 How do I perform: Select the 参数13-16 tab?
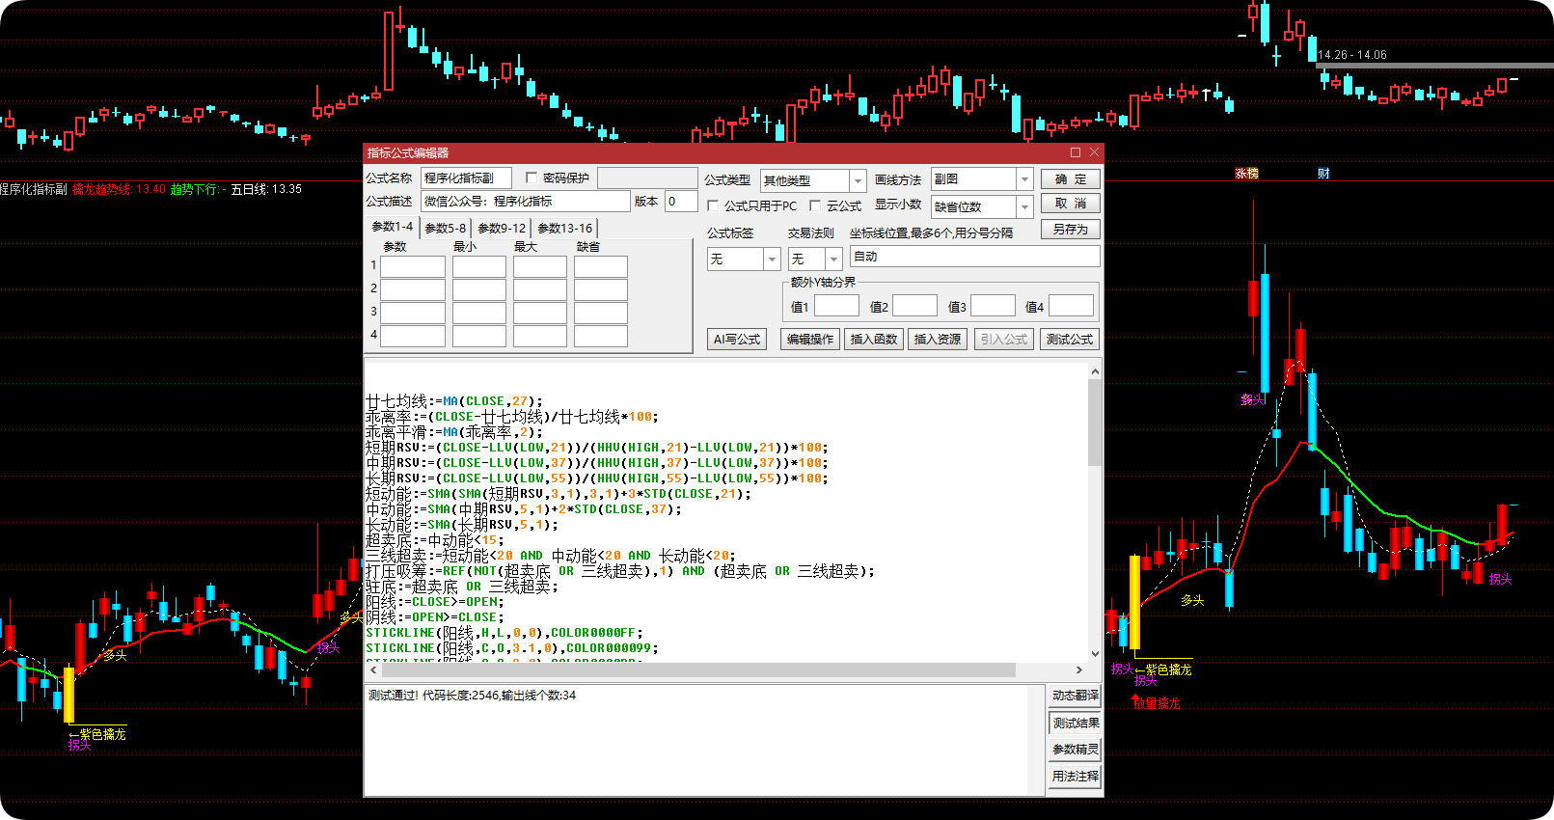click(565, 228)
